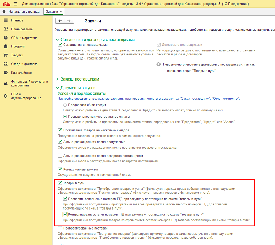Click the Планирование chart icon in sidebar

[5, 29]
